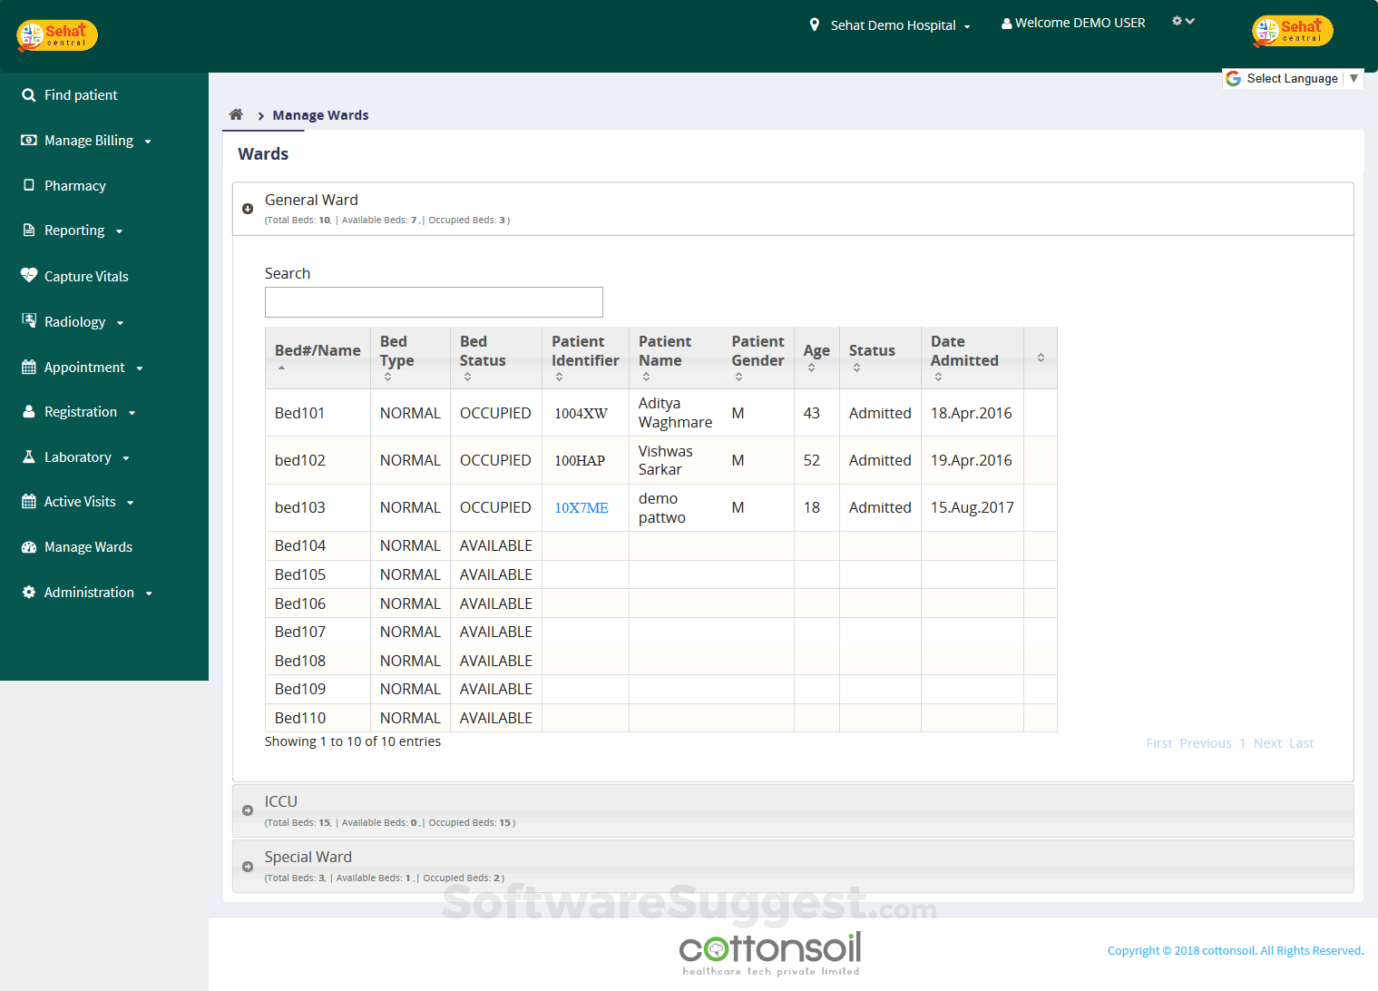Click the Pharmacy sidebar icon
Viewport: 1378px width, 991px height.
coord(29,185)
